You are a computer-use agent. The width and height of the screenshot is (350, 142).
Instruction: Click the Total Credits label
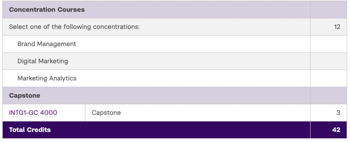pos(30,130)
